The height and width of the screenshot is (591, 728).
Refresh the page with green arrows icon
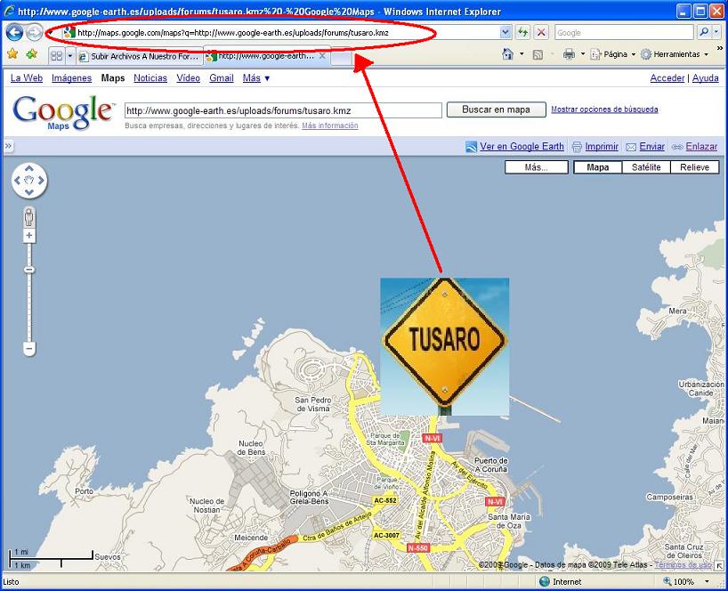(523, 32)
